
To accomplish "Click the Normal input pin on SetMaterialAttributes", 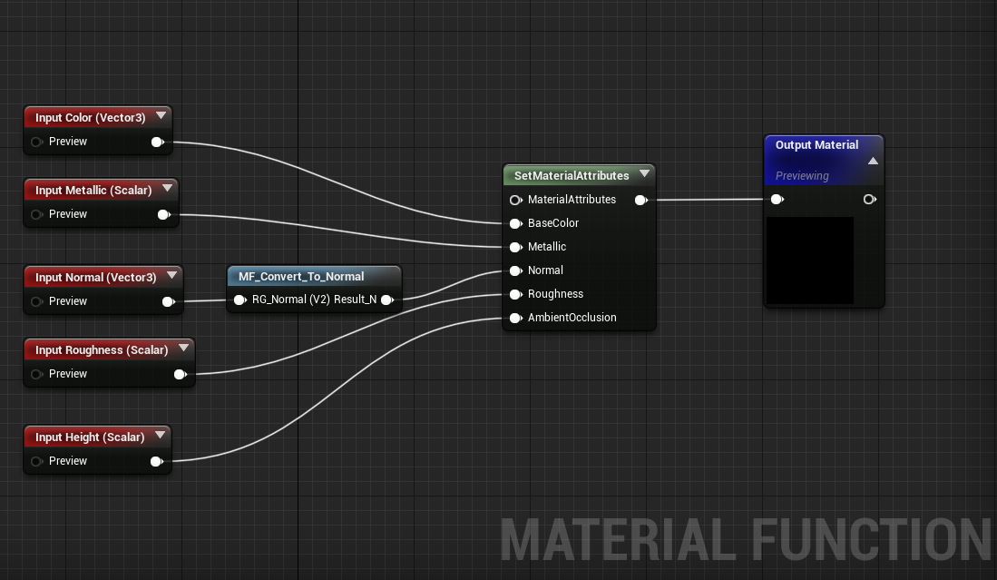I will tap(515, 270).
